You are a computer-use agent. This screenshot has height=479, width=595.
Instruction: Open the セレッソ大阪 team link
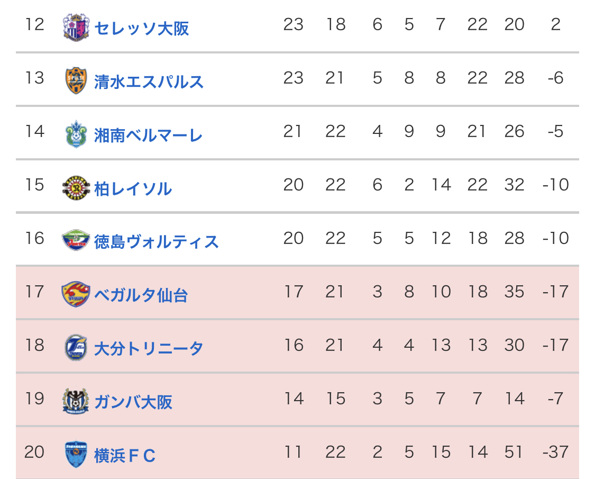[142, 28]
